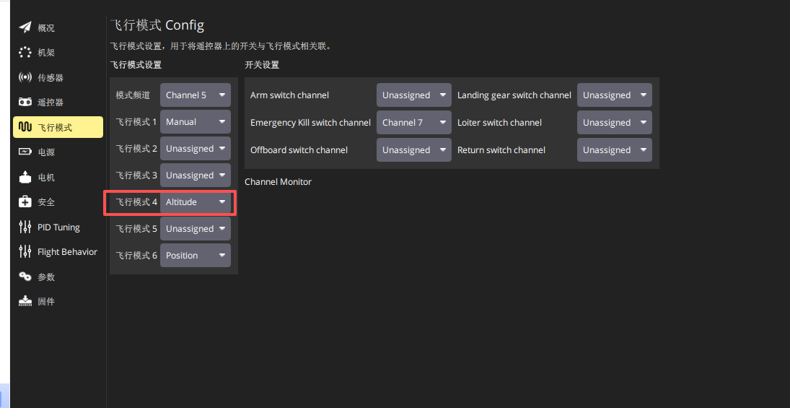
Task: Switch to the 遥控器 radio section
Action: click(x=58, y=103)
